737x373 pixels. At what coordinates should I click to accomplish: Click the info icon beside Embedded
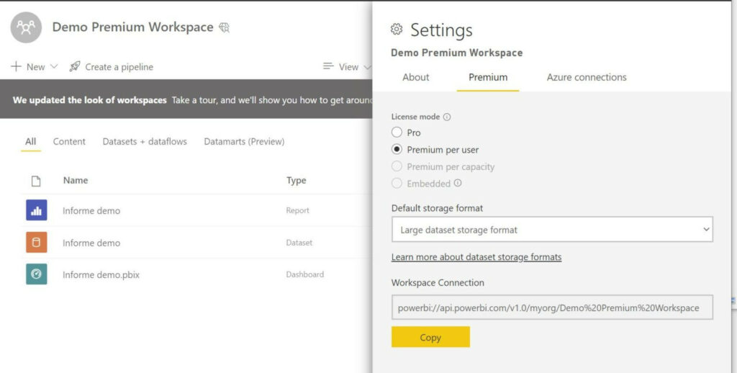coord(457,183)
